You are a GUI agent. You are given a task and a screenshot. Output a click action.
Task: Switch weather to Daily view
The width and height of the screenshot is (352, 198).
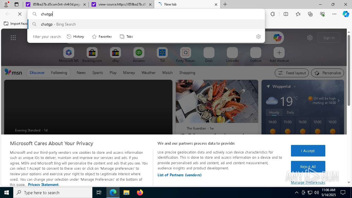click(x=290, y=112)
